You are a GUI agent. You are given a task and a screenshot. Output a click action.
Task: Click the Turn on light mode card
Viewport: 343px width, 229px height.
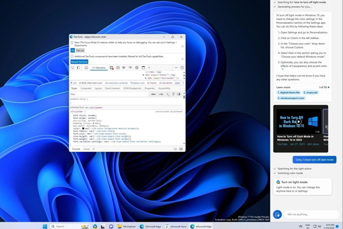(x=303, y=186)
